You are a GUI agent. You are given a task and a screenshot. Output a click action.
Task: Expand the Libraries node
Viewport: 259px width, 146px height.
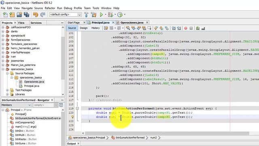point(7,94)
